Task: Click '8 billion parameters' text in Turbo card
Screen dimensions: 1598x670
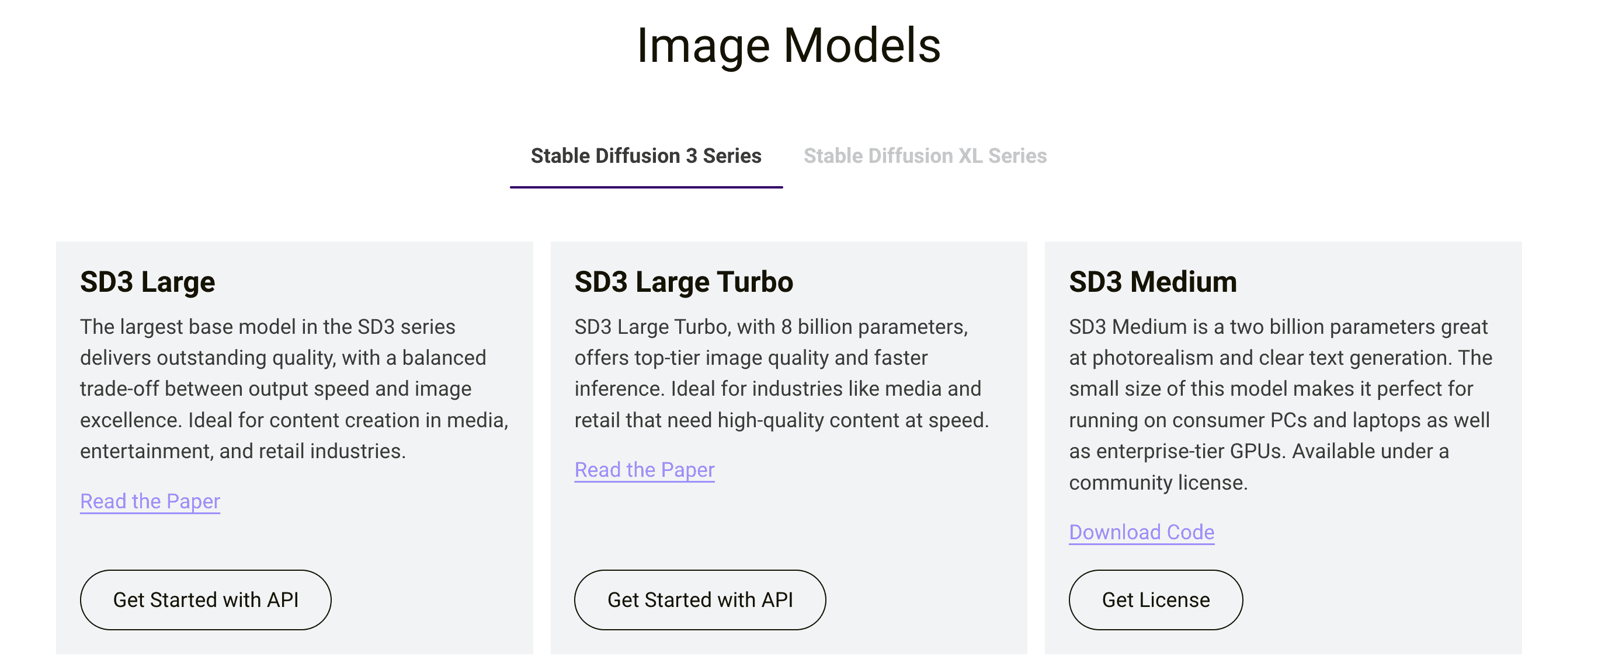Action: coord(872,327)
